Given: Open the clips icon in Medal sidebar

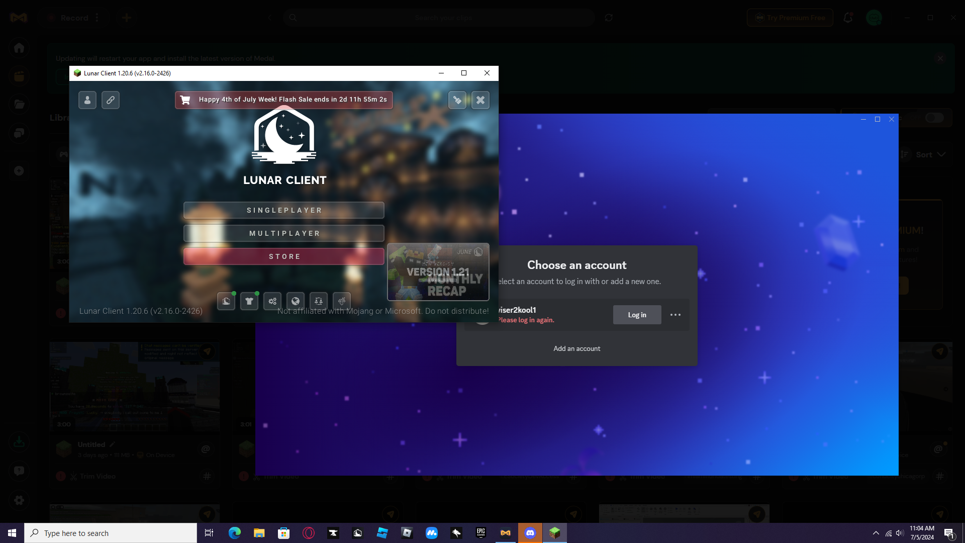Looking at the screenshot, I should click(x=19, y=76).
